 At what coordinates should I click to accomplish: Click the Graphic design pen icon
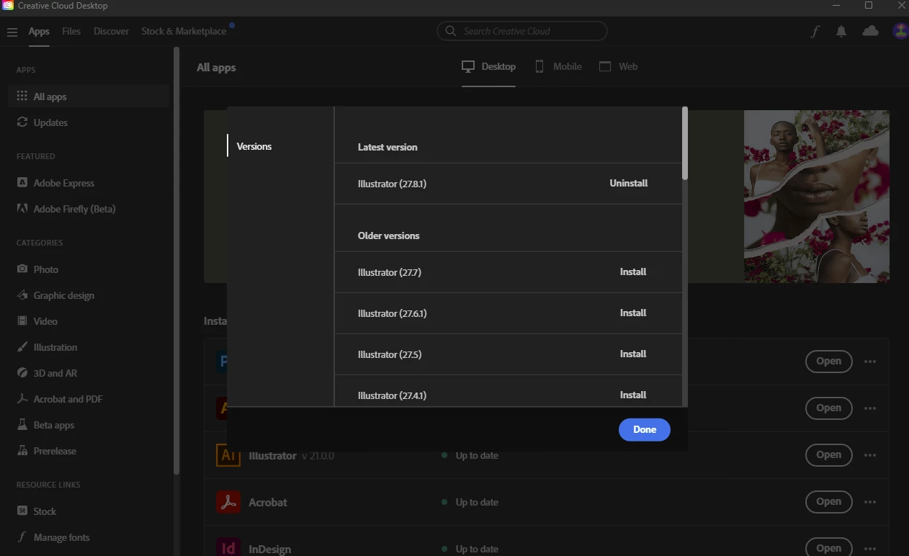pyautogui.click(x=22, y=295)
